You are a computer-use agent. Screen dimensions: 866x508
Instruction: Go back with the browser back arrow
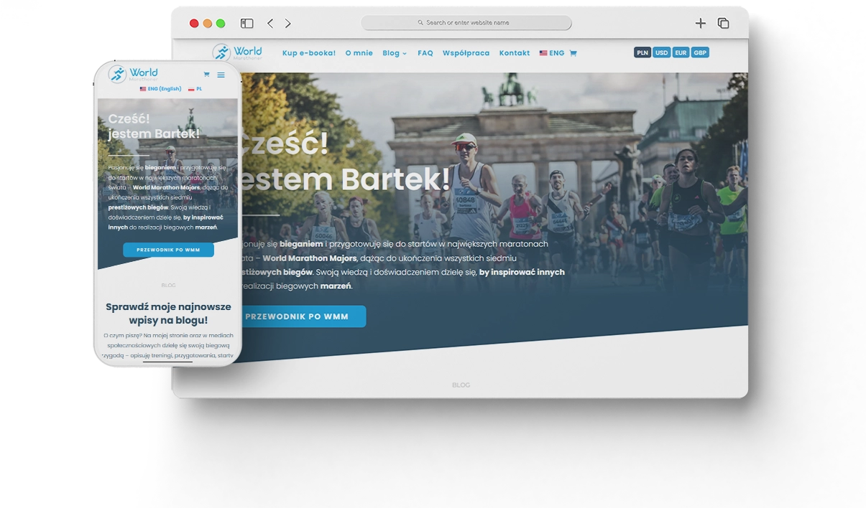(x=270, y=24)
